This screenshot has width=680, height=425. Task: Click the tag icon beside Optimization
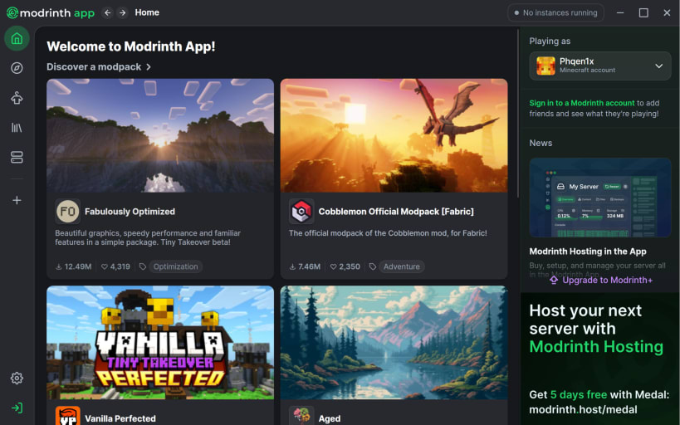[143, 266]
